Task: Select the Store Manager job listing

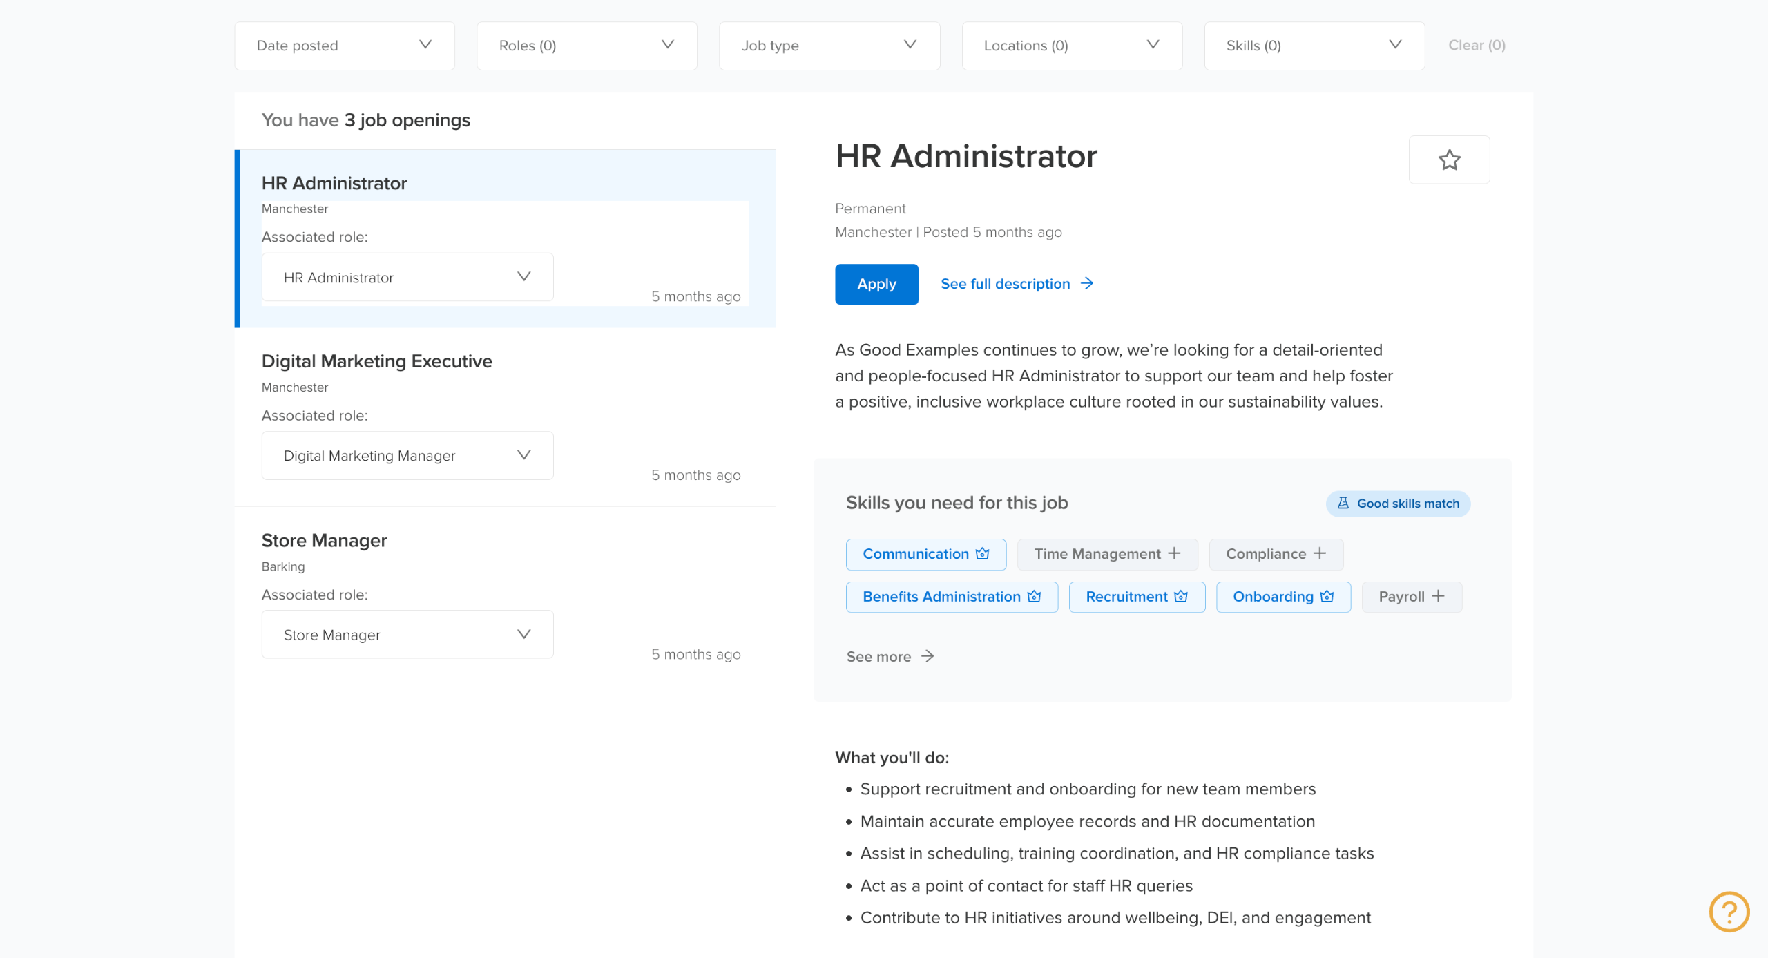Action: 324,540
